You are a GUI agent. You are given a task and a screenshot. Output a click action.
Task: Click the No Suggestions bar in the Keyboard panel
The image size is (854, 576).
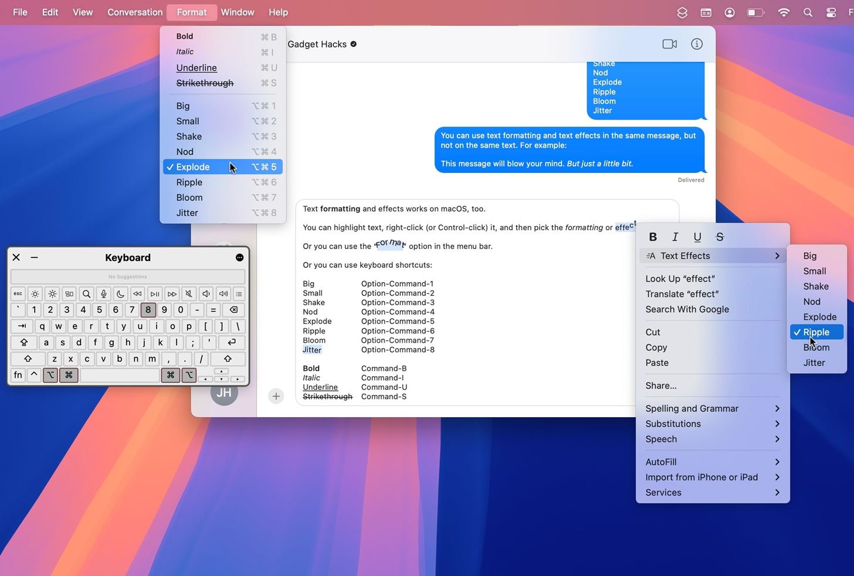(128, 277)
